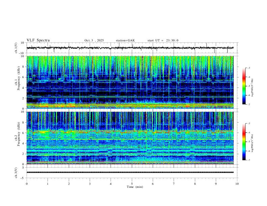
Task: Click the "ch.1(V)" axis label
Action: coord(16,48)
